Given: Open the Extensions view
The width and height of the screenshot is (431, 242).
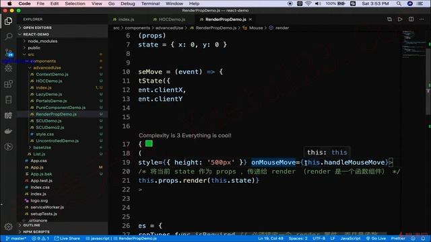Looking at the screenshot, I should pos(8,83).
